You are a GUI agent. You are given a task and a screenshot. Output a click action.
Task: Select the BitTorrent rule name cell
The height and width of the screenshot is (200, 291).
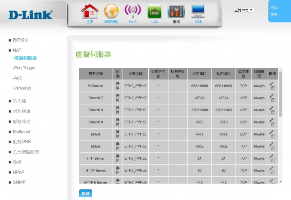click(x=96, y=86)
